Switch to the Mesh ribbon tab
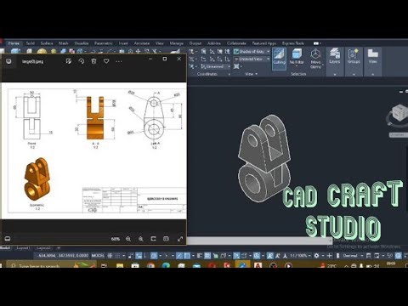The height and width of the screenshot is (306, 408). (64, 43)
